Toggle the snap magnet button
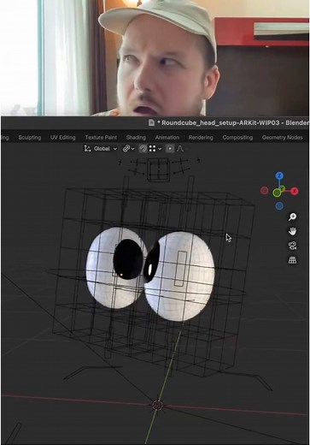The image size is (310, 445). click(x=143, y=149)
